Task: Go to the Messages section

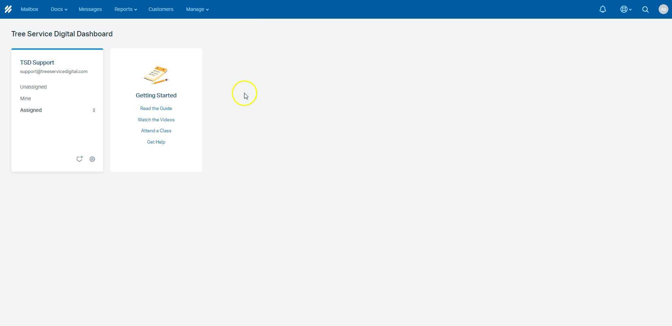Action: pos(90,9)
